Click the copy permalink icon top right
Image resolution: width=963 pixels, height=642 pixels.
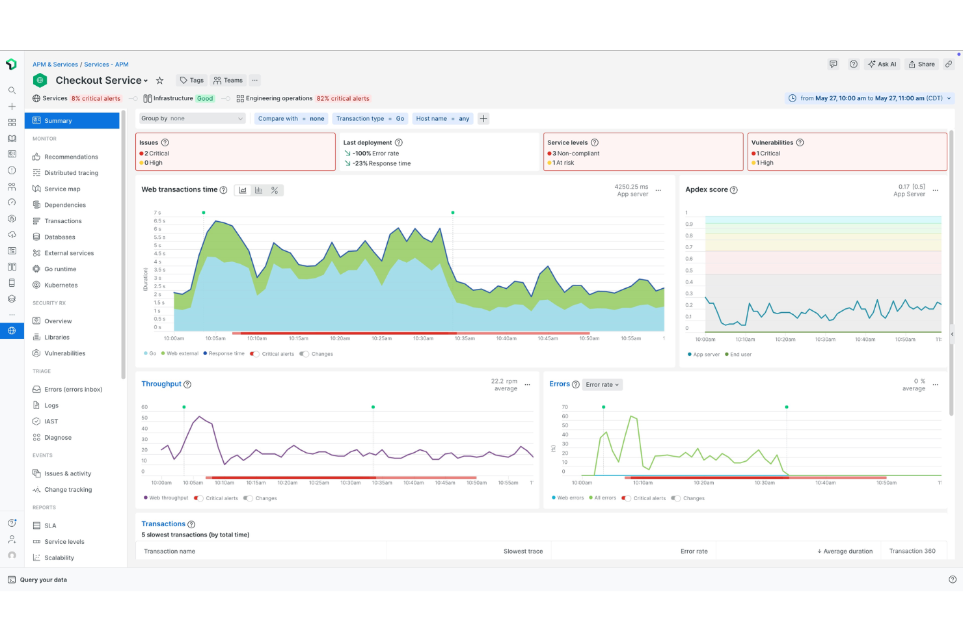[x=949, y=64]
